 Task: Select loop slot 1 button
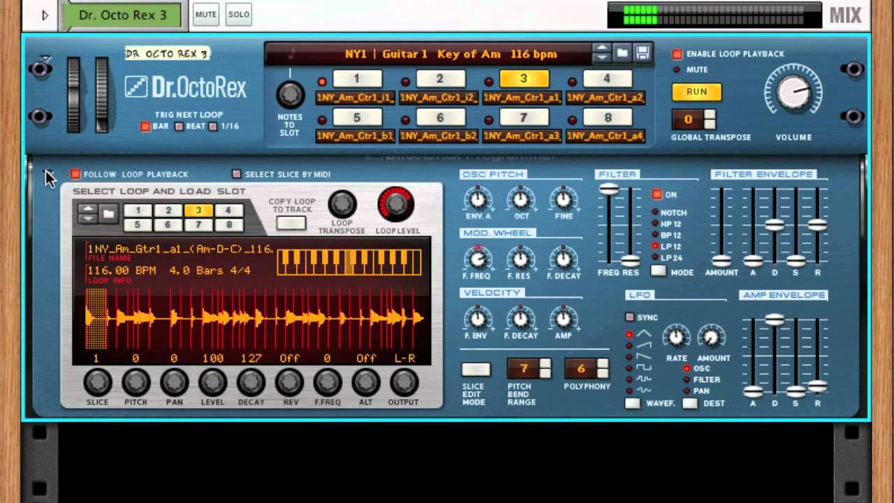click(356, 79)
